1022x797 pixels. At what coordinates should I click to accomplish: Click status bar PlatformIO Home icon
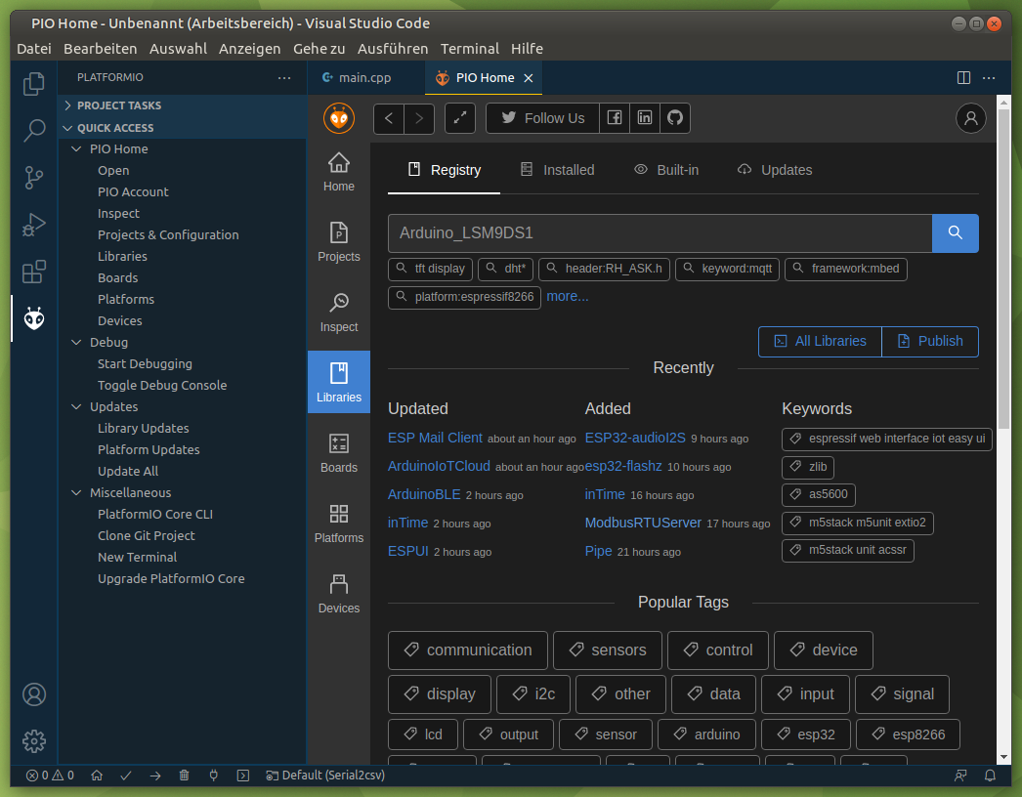[x=97, y=776]
